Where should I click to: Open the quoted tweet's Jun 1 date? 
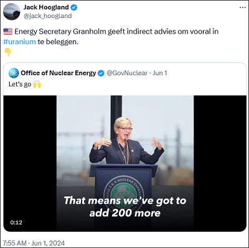pos(160,73)
